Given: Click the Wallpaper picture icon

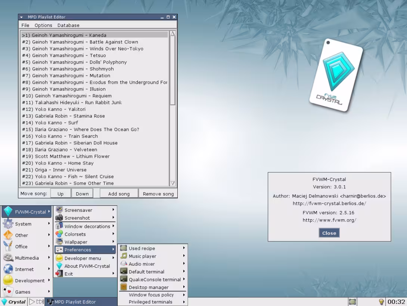Looking at the screenshot, I should (x=59, y=242).
